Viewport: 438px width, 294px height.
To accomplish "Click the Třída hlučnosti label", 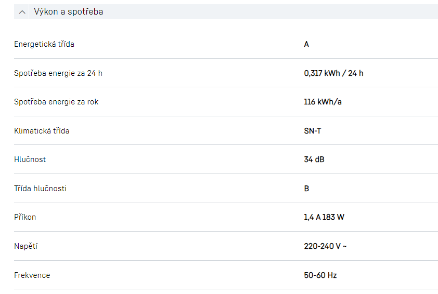I will (40, 189).
